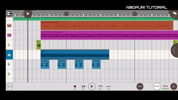This screenshot has height=100, width=178.
Task: Jump to bar marker 17 on the ruler
Action: coord(66,14)
